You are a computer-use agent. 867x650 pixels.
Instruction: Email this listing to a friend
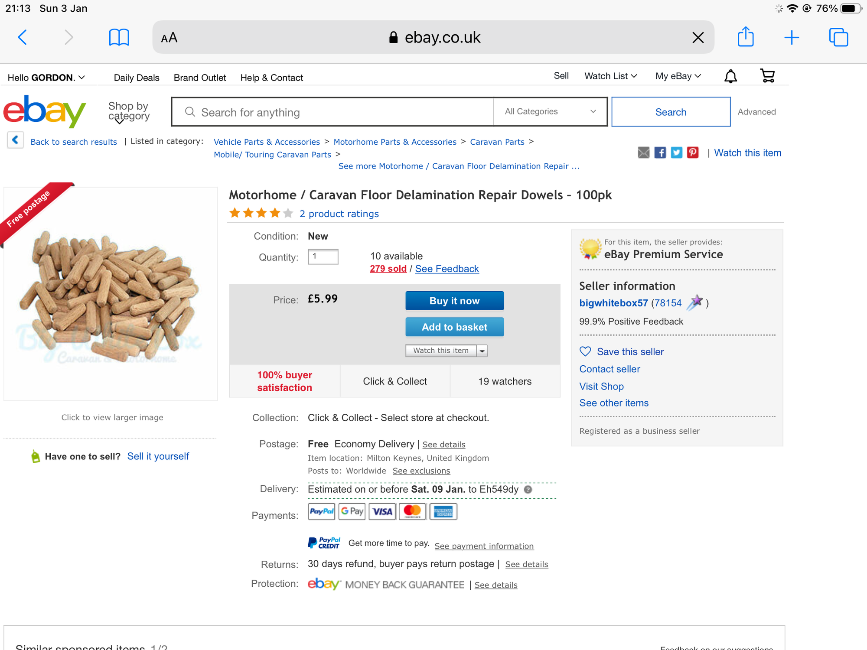(x=643, y=153)
